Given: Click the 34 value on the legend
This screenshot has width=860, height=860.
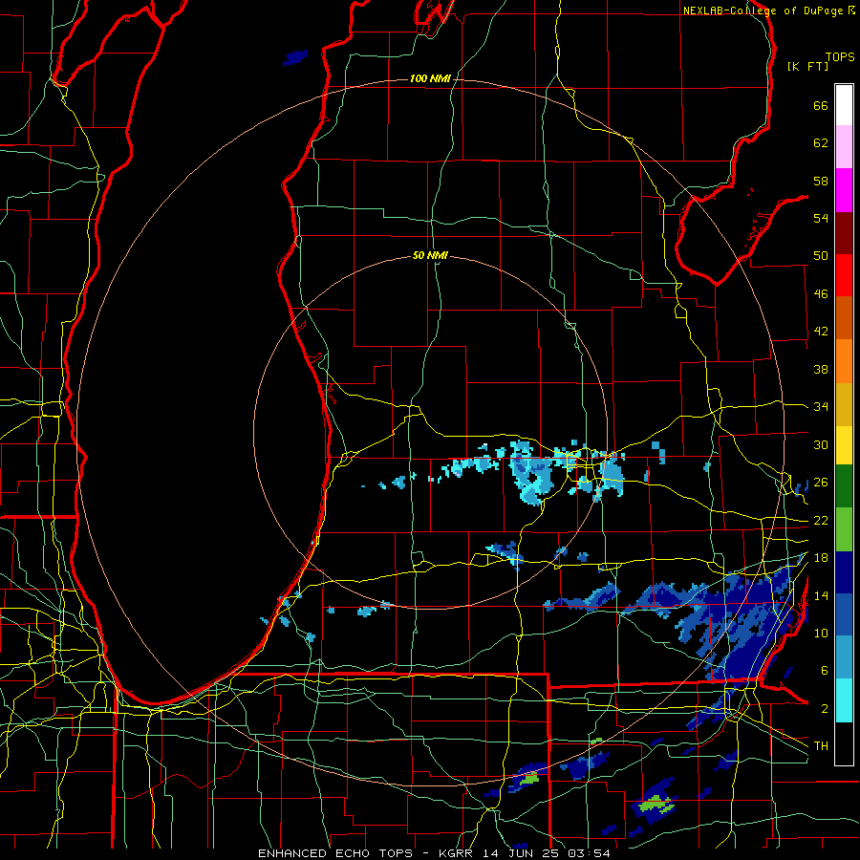Looking at the screenshot, I should pyautogui.click(x=821, y=407).
